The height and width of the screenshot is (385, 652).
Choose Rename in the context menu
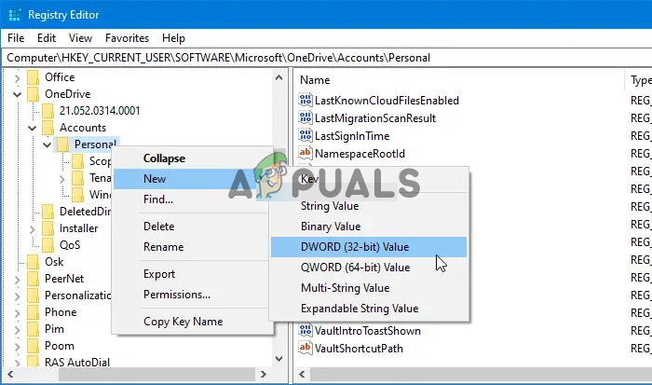pos(193,246)
